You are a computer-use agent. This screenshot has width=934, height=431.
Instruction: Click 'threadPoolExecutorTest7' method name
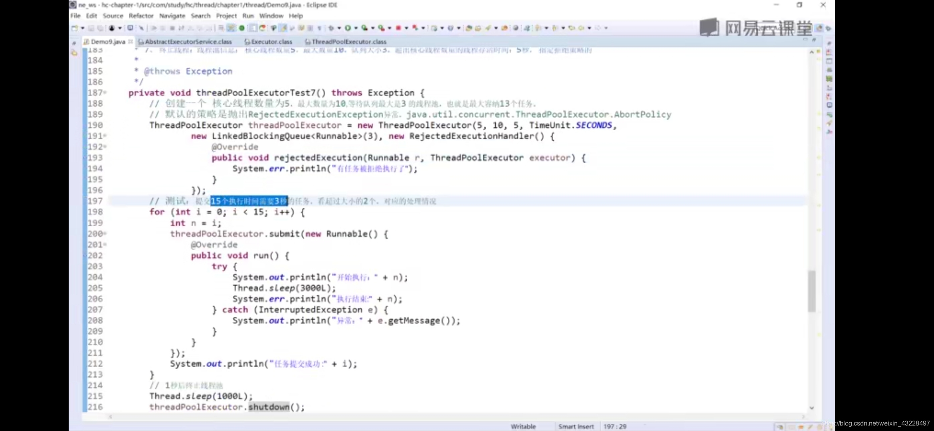coord(255,93)
